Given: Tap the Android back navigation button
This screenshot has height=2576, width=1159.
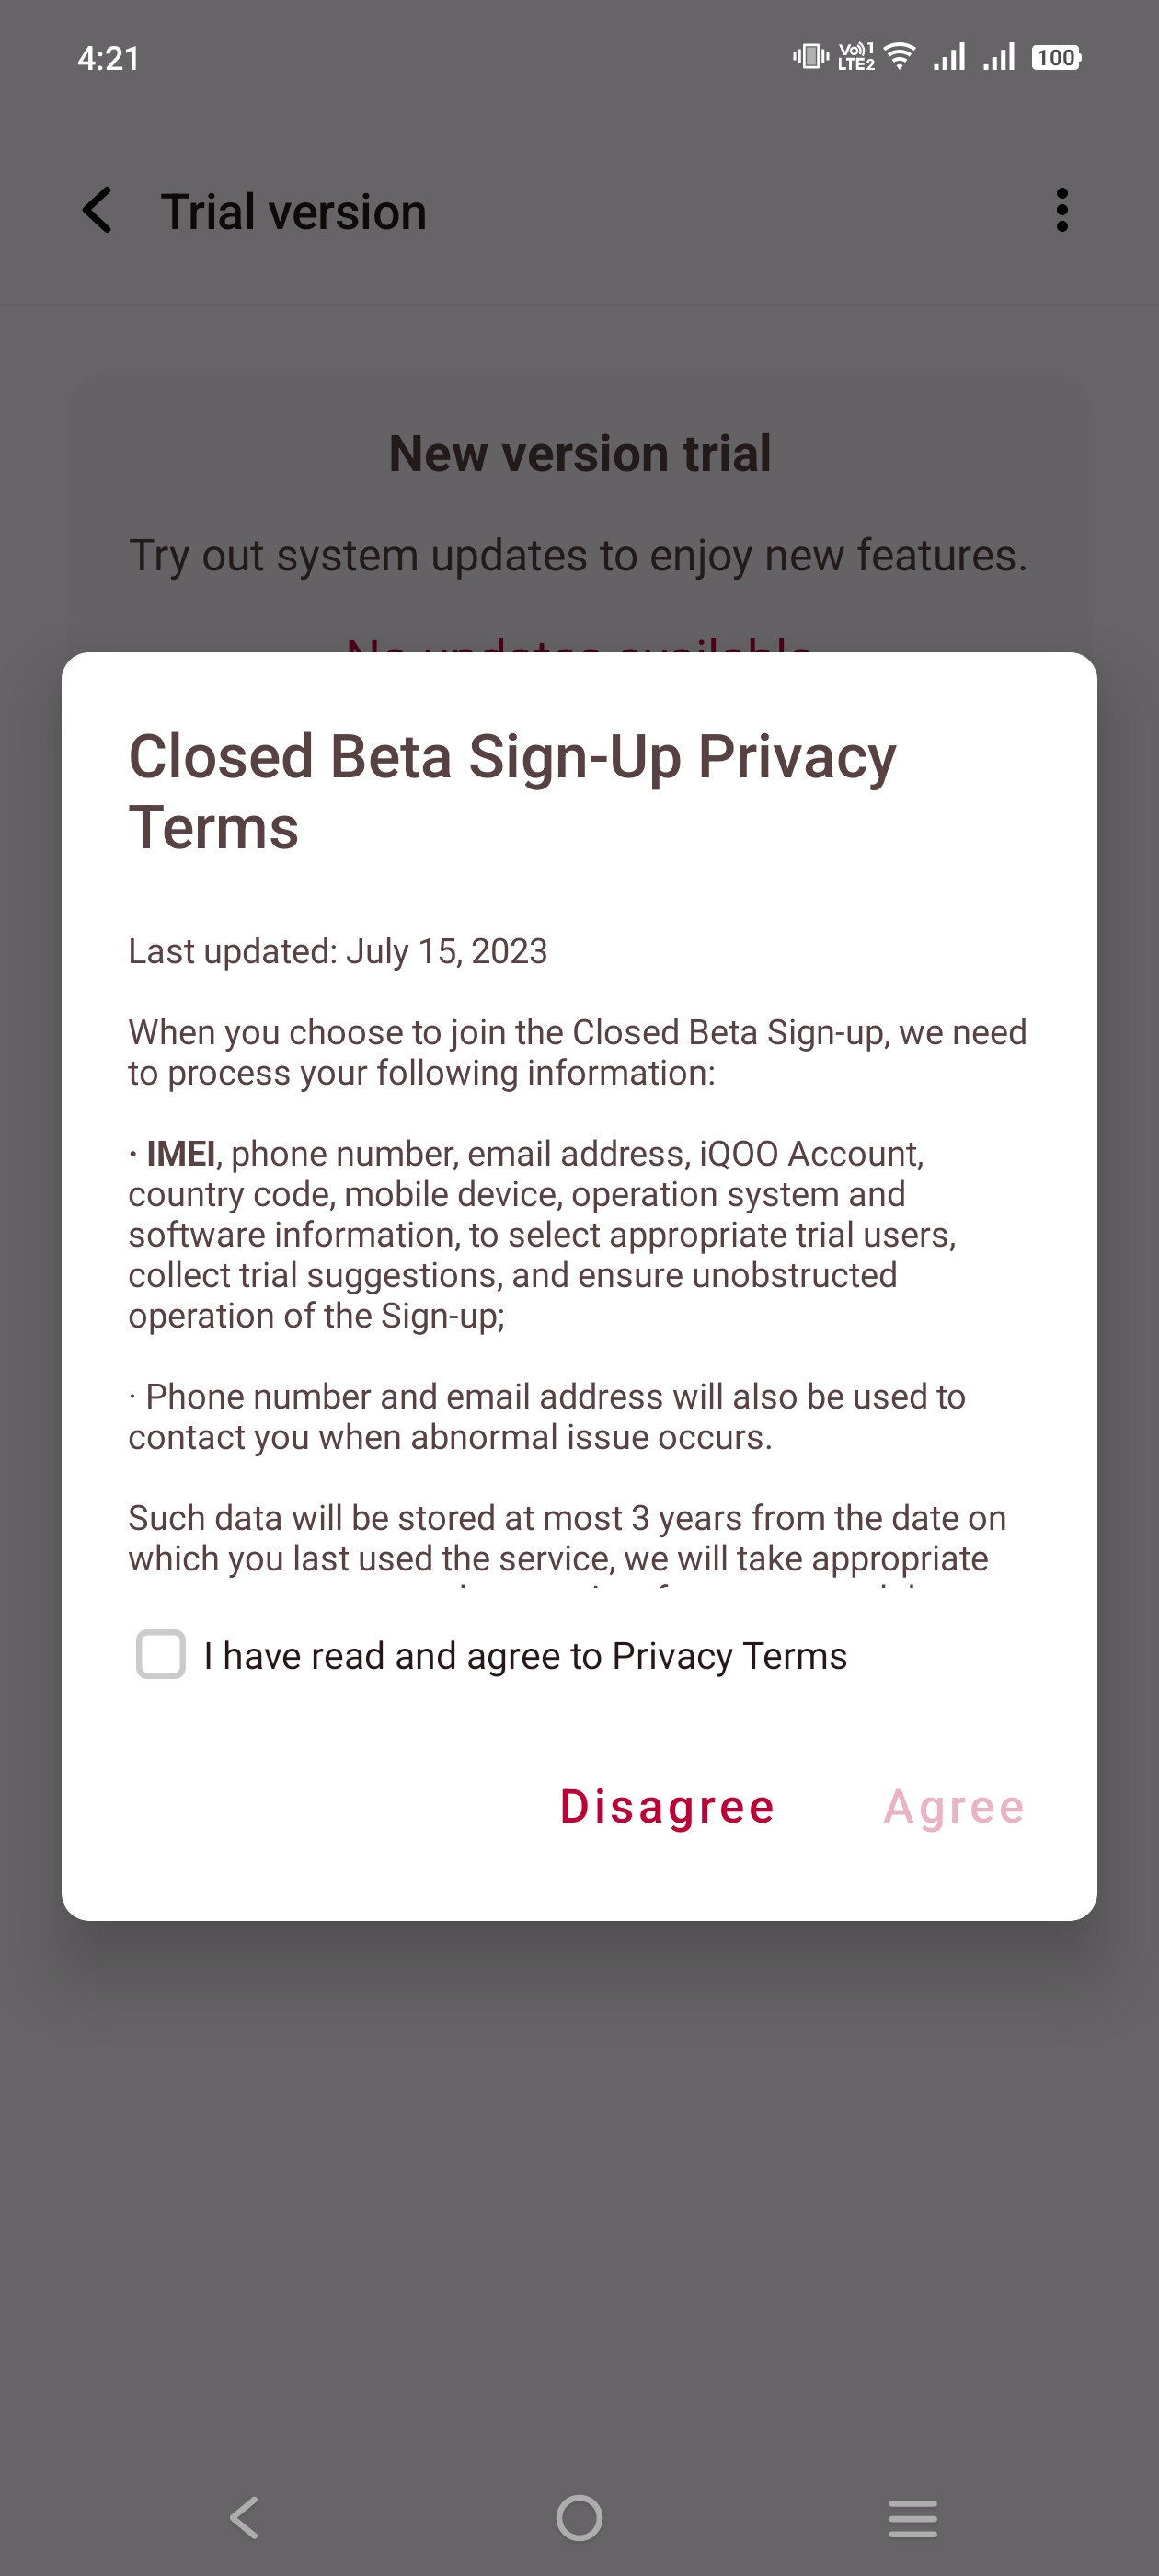Looking at the screenshot, I should point(245,2517).
